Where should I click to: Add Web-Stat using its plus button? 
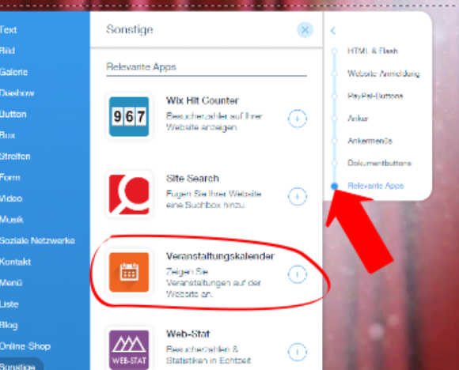click(297, 352)
